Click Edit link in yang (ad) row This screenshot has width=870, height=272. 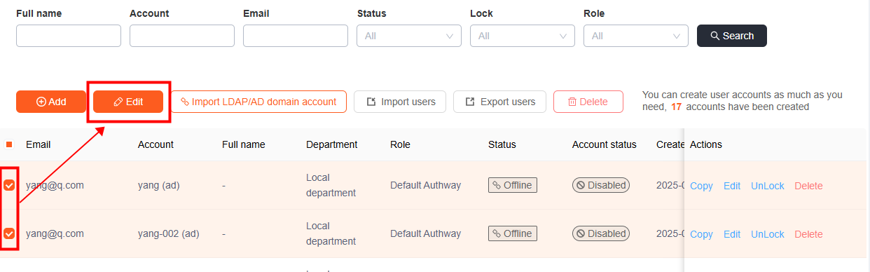point(732,186)
